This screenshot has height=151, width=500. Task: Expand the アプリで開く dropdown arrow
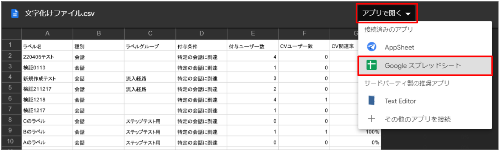[408, 14]
